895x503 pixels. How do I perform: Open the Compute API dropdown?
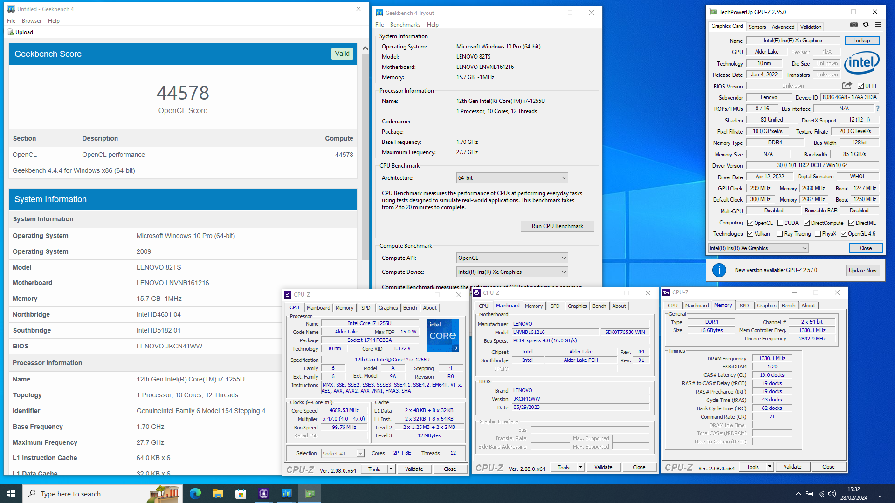tap(512, 258)
